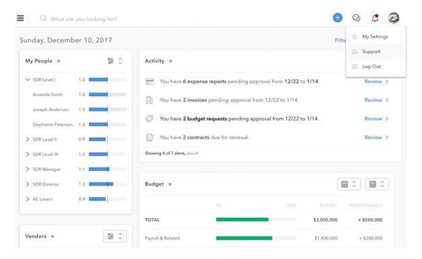Open the Budget section heading
Screen dimensions: 422x259
[x=158, y=184]
